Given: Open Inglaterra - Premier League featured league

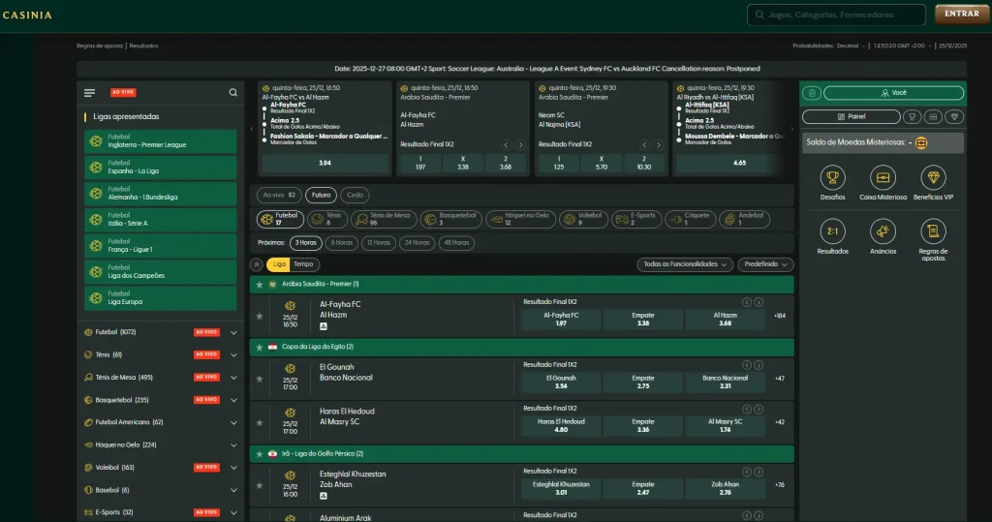Looking at the screenshot, I should point(160,141).
